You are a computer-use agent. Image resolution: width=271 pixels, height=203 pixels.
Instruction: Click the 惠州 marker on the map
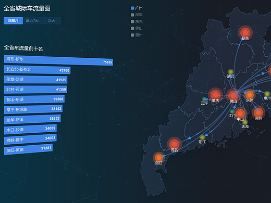267,94
